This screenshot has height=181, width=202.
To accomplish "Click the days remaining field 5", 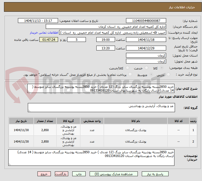I will click(x=77, y=40).
